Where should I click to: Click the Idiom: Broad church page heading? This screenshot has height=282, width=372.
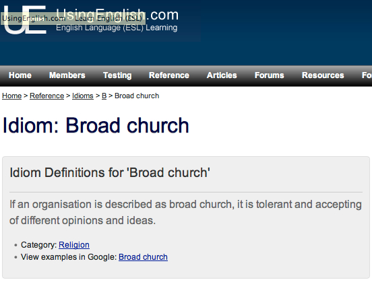96,125
